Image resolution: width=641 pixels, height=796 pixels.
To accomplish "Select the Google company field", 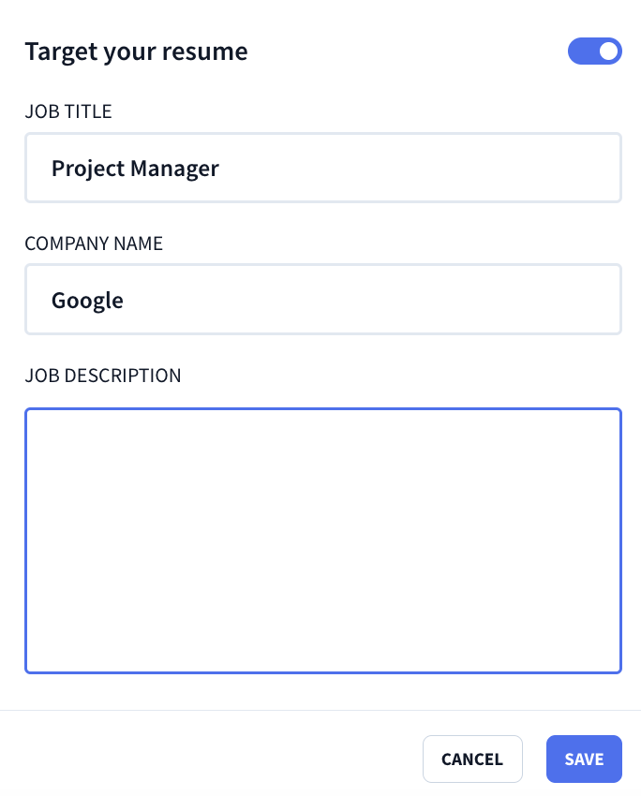I will coord(323,300).
